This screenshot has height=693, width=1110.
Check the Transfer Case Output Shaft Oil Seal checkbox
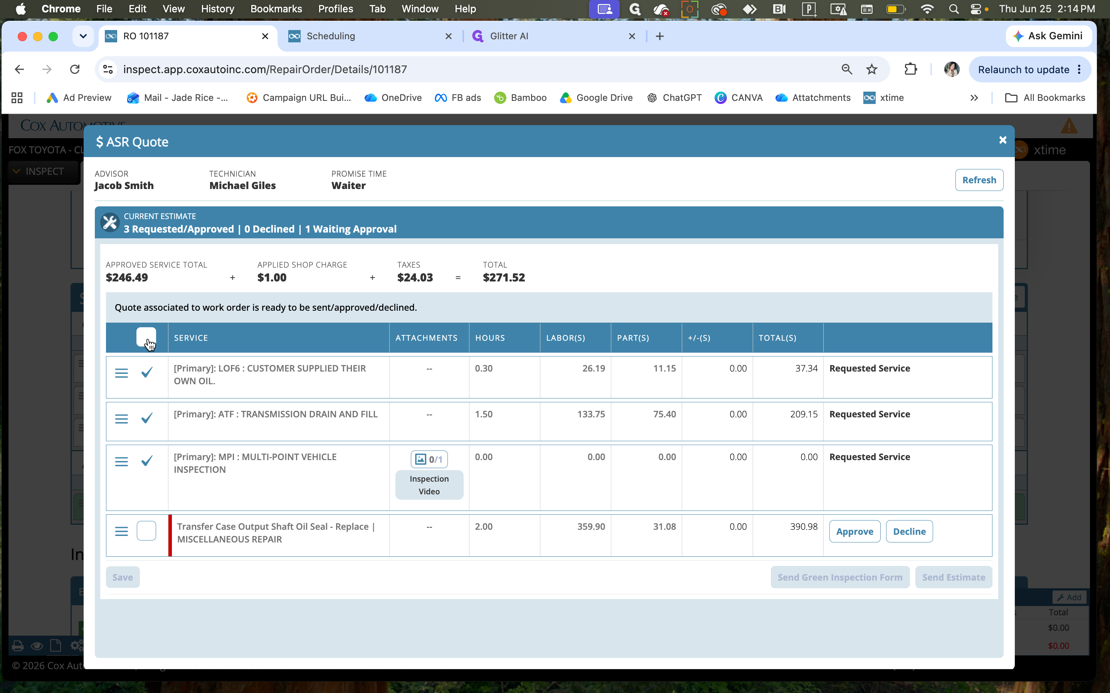(146, 531)
